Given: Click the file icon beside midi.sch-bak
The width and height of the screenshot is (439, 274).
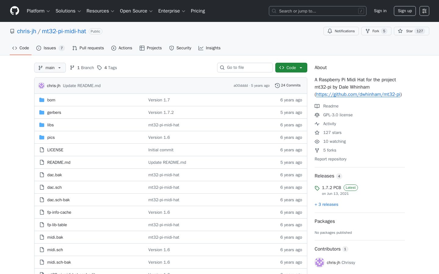Looking at the screenshot, I should click(42, 262).
